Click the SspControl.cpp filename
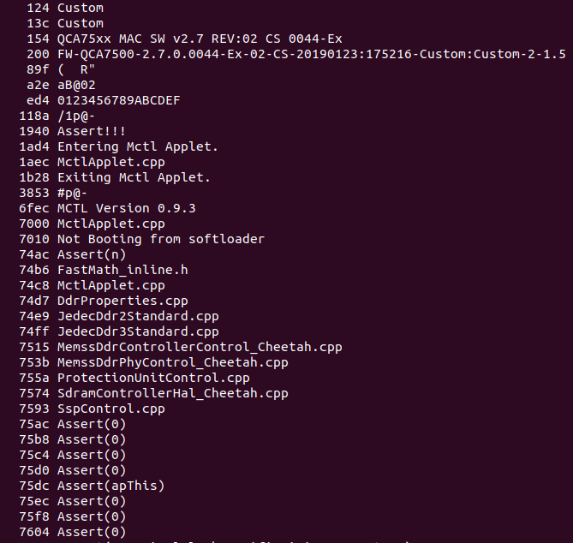The width and height of the screenshot is (573, 543). coord(110,409)
